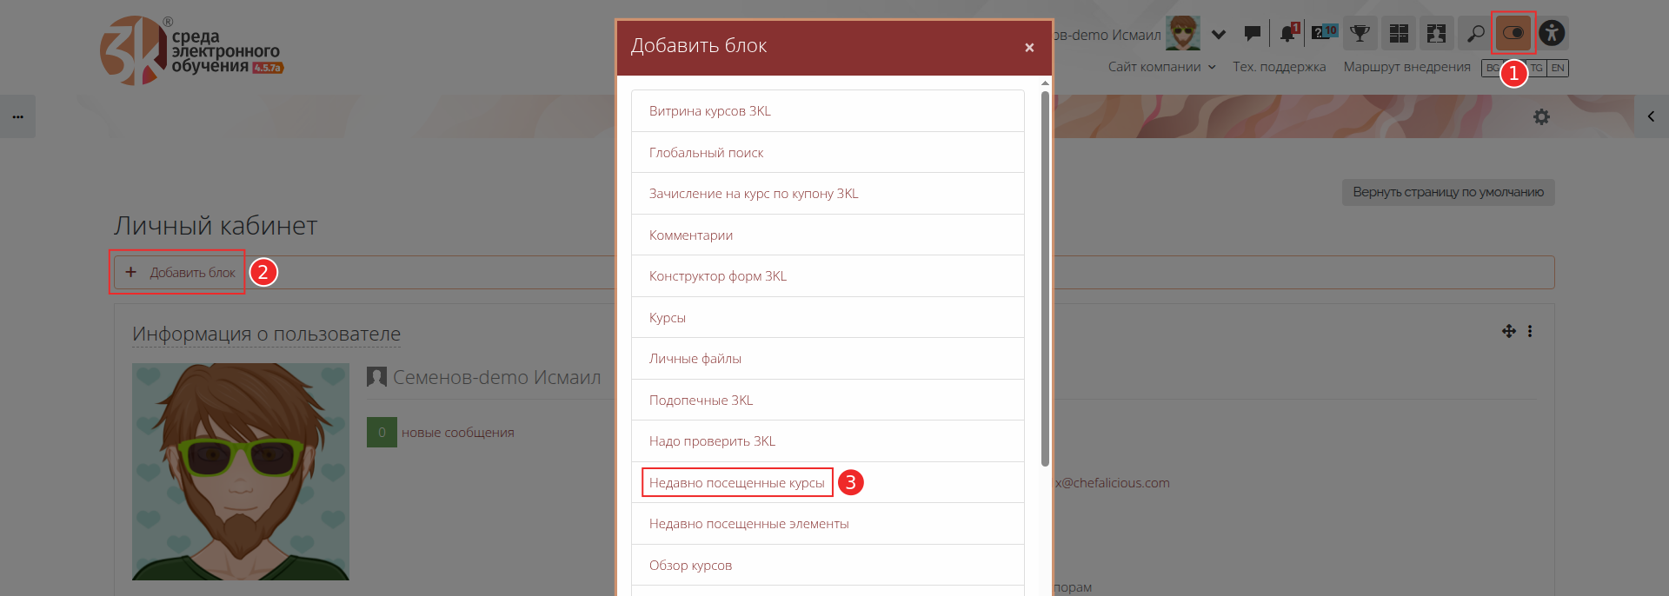Select Личные файлы in the block list

[695, 358]
